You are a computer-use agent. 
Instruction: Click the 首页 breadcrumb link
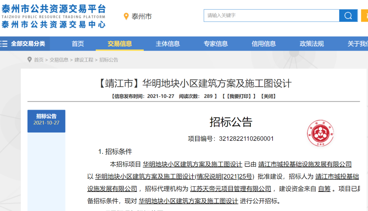point(39,60)
